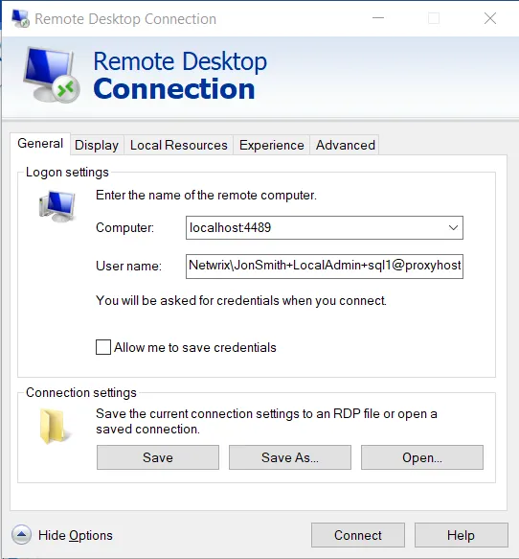Select the Experience tab

pos(272,145)
